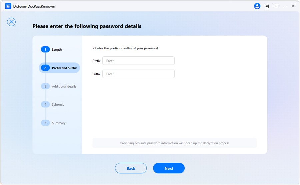Click the Suffix input field
The width and height of the screenshot is (300, 185).
click(x=138, y=74)
